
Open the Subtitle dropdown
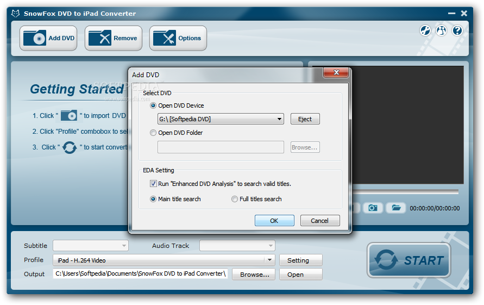91,246
